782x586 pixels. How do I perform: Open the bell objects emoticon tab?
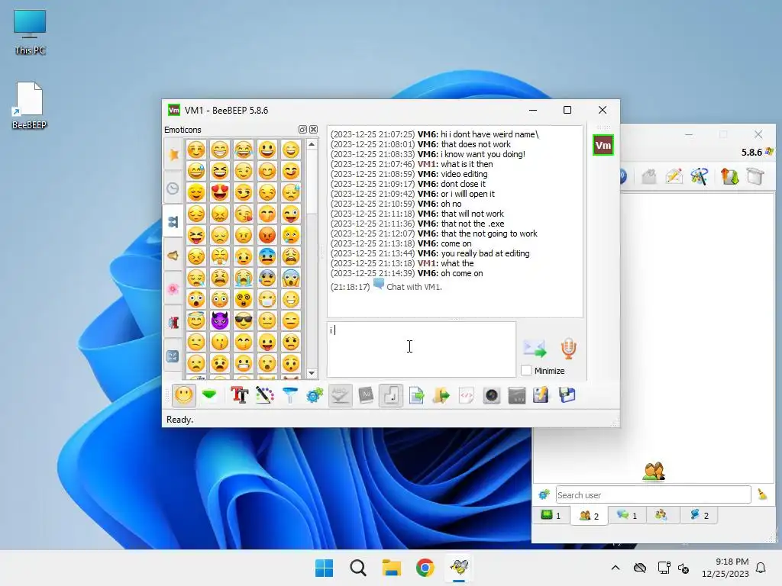pyautogui.click(x=173, y=256)
